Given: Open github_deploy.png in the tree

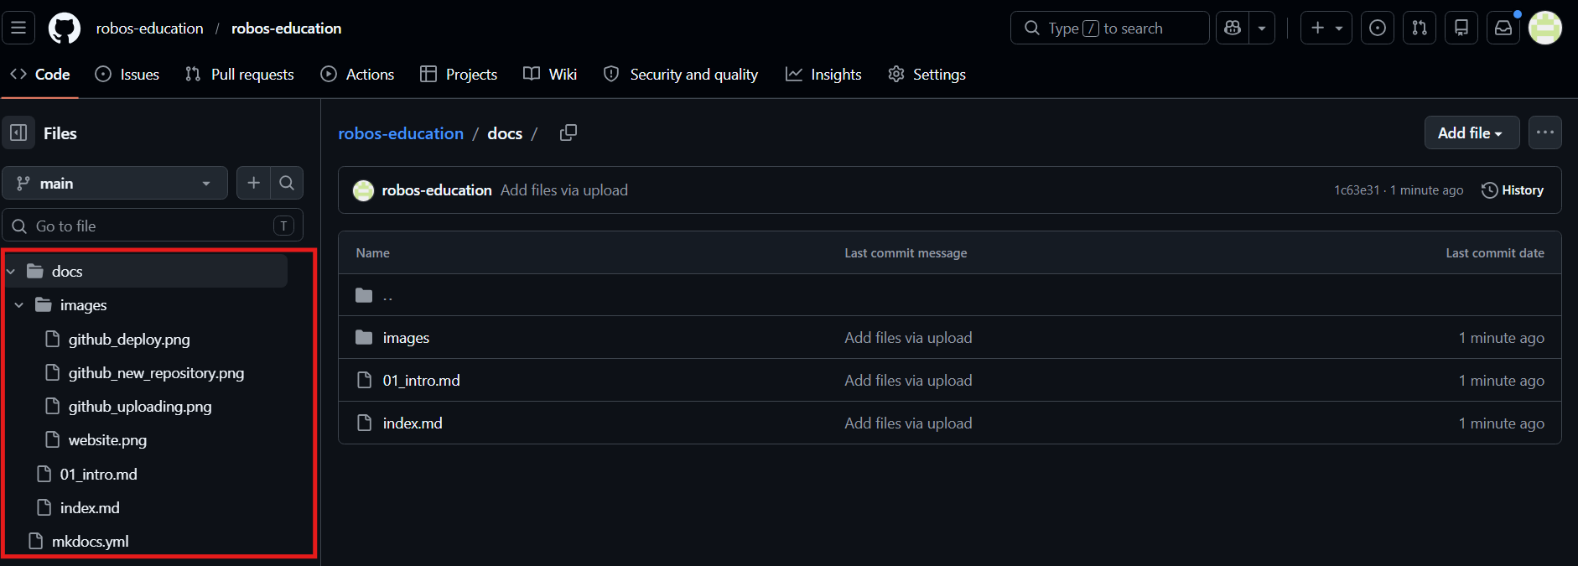Looking at the screenshot, I should tap(129, 340).
